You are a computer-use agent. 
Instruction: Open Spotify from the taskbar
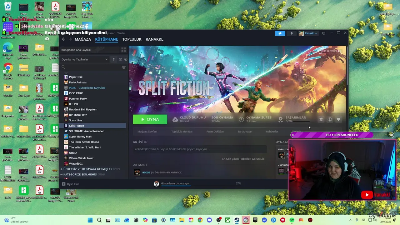click(x=292, y=220)
